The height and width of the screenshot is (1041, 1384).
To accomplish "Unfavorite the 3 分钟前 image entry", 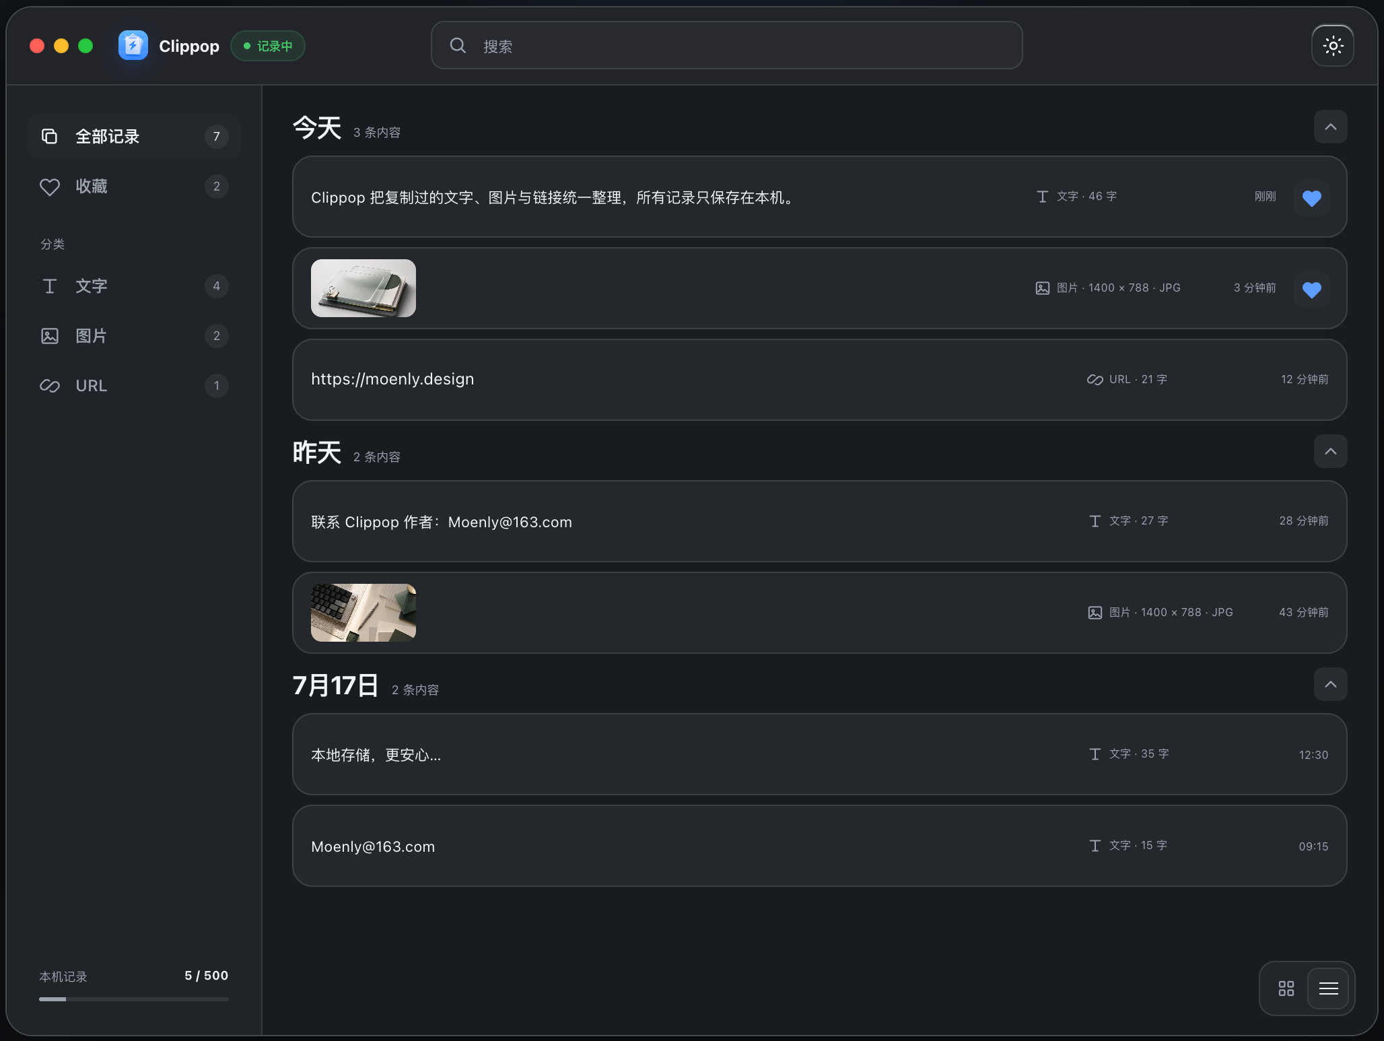I will 1312,289.
